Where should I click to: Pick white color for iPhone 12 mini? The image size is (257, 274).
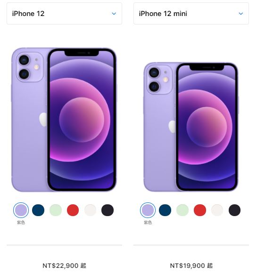pos(217,210)
